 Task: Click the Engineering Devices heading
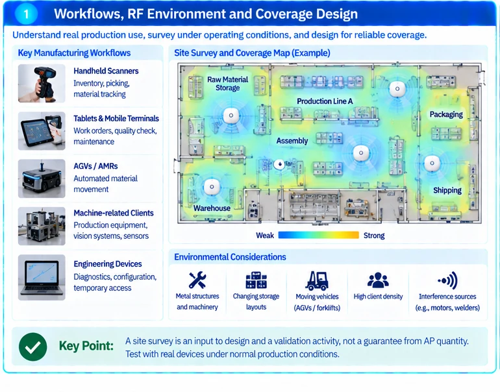(107, 264)
